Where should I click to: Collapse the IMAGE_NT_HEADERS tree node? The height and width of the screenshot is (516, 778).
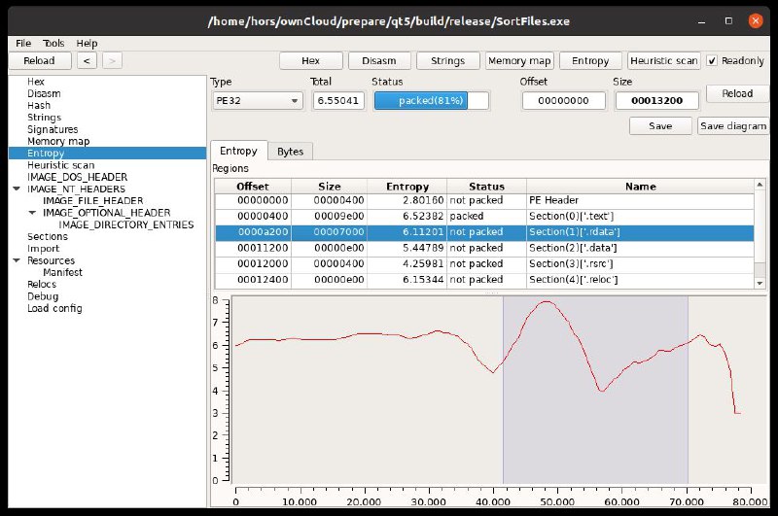coord(17,189)
